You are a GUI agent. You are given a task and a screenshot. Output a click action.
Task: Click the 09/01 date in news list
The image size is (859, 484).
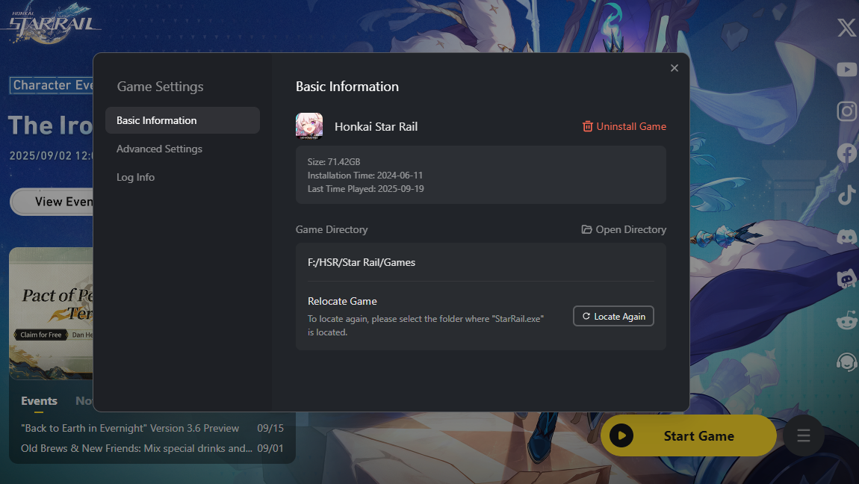click(270, 448)
